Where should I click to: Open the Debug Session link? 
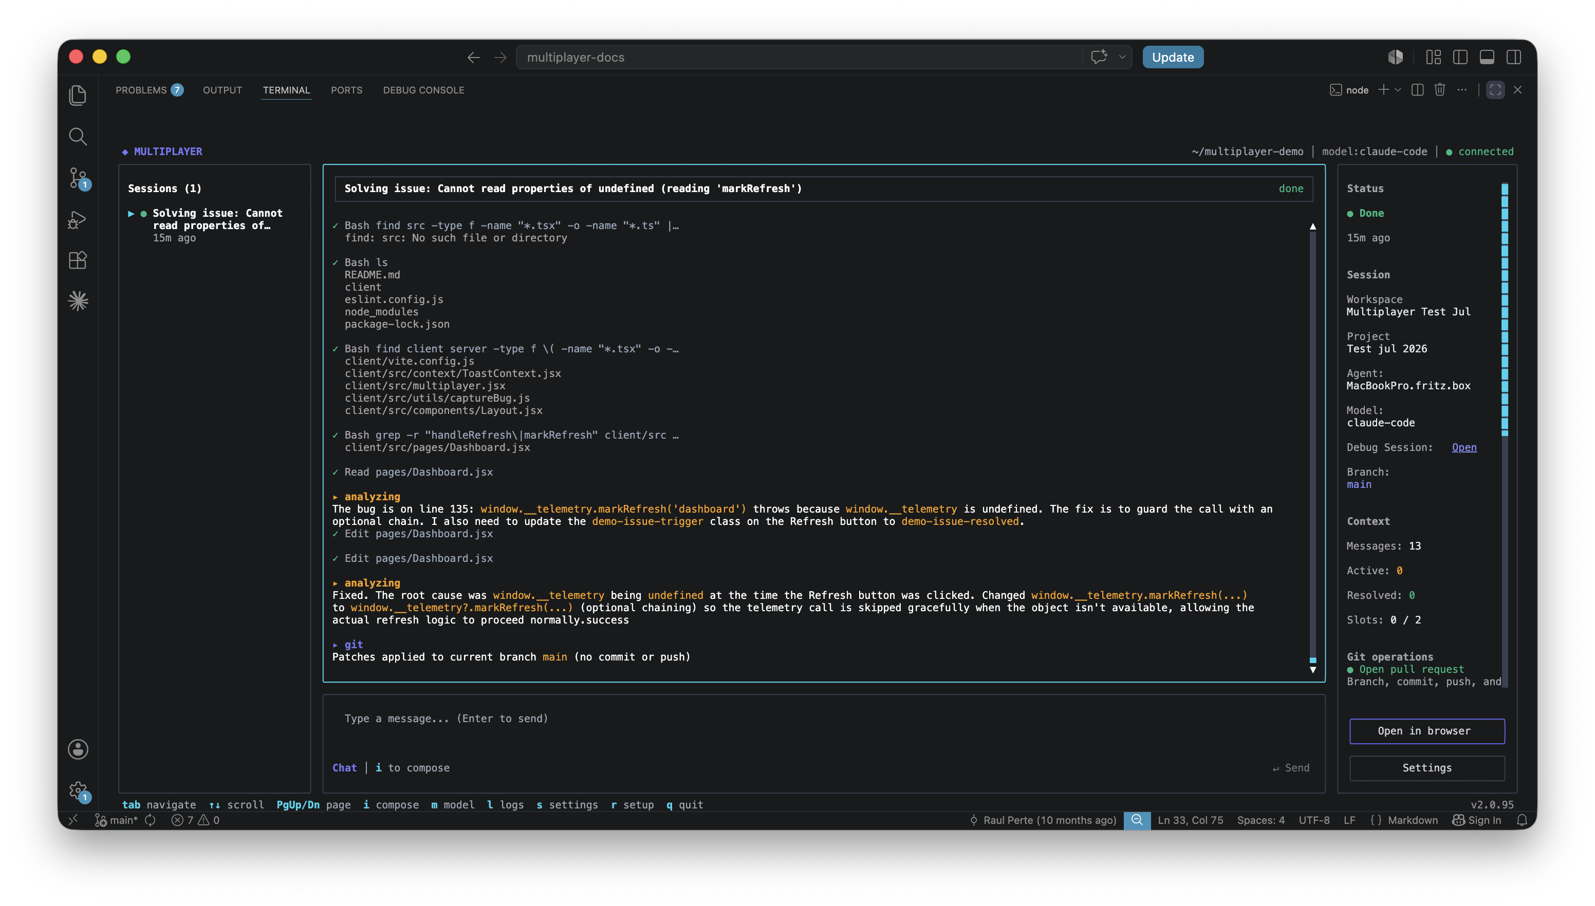click(1464, 447)
